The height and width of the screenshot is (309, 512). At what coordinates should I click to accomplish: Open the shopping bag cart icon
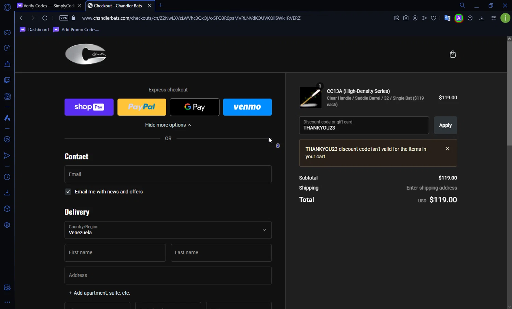tap(453, 54)
